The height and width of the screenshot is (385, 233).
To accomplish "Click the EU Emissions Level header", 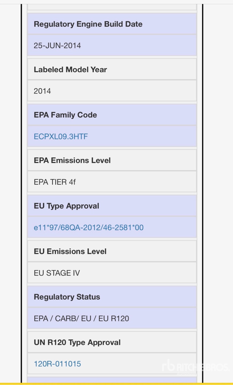I will click(x=70, y=251).
